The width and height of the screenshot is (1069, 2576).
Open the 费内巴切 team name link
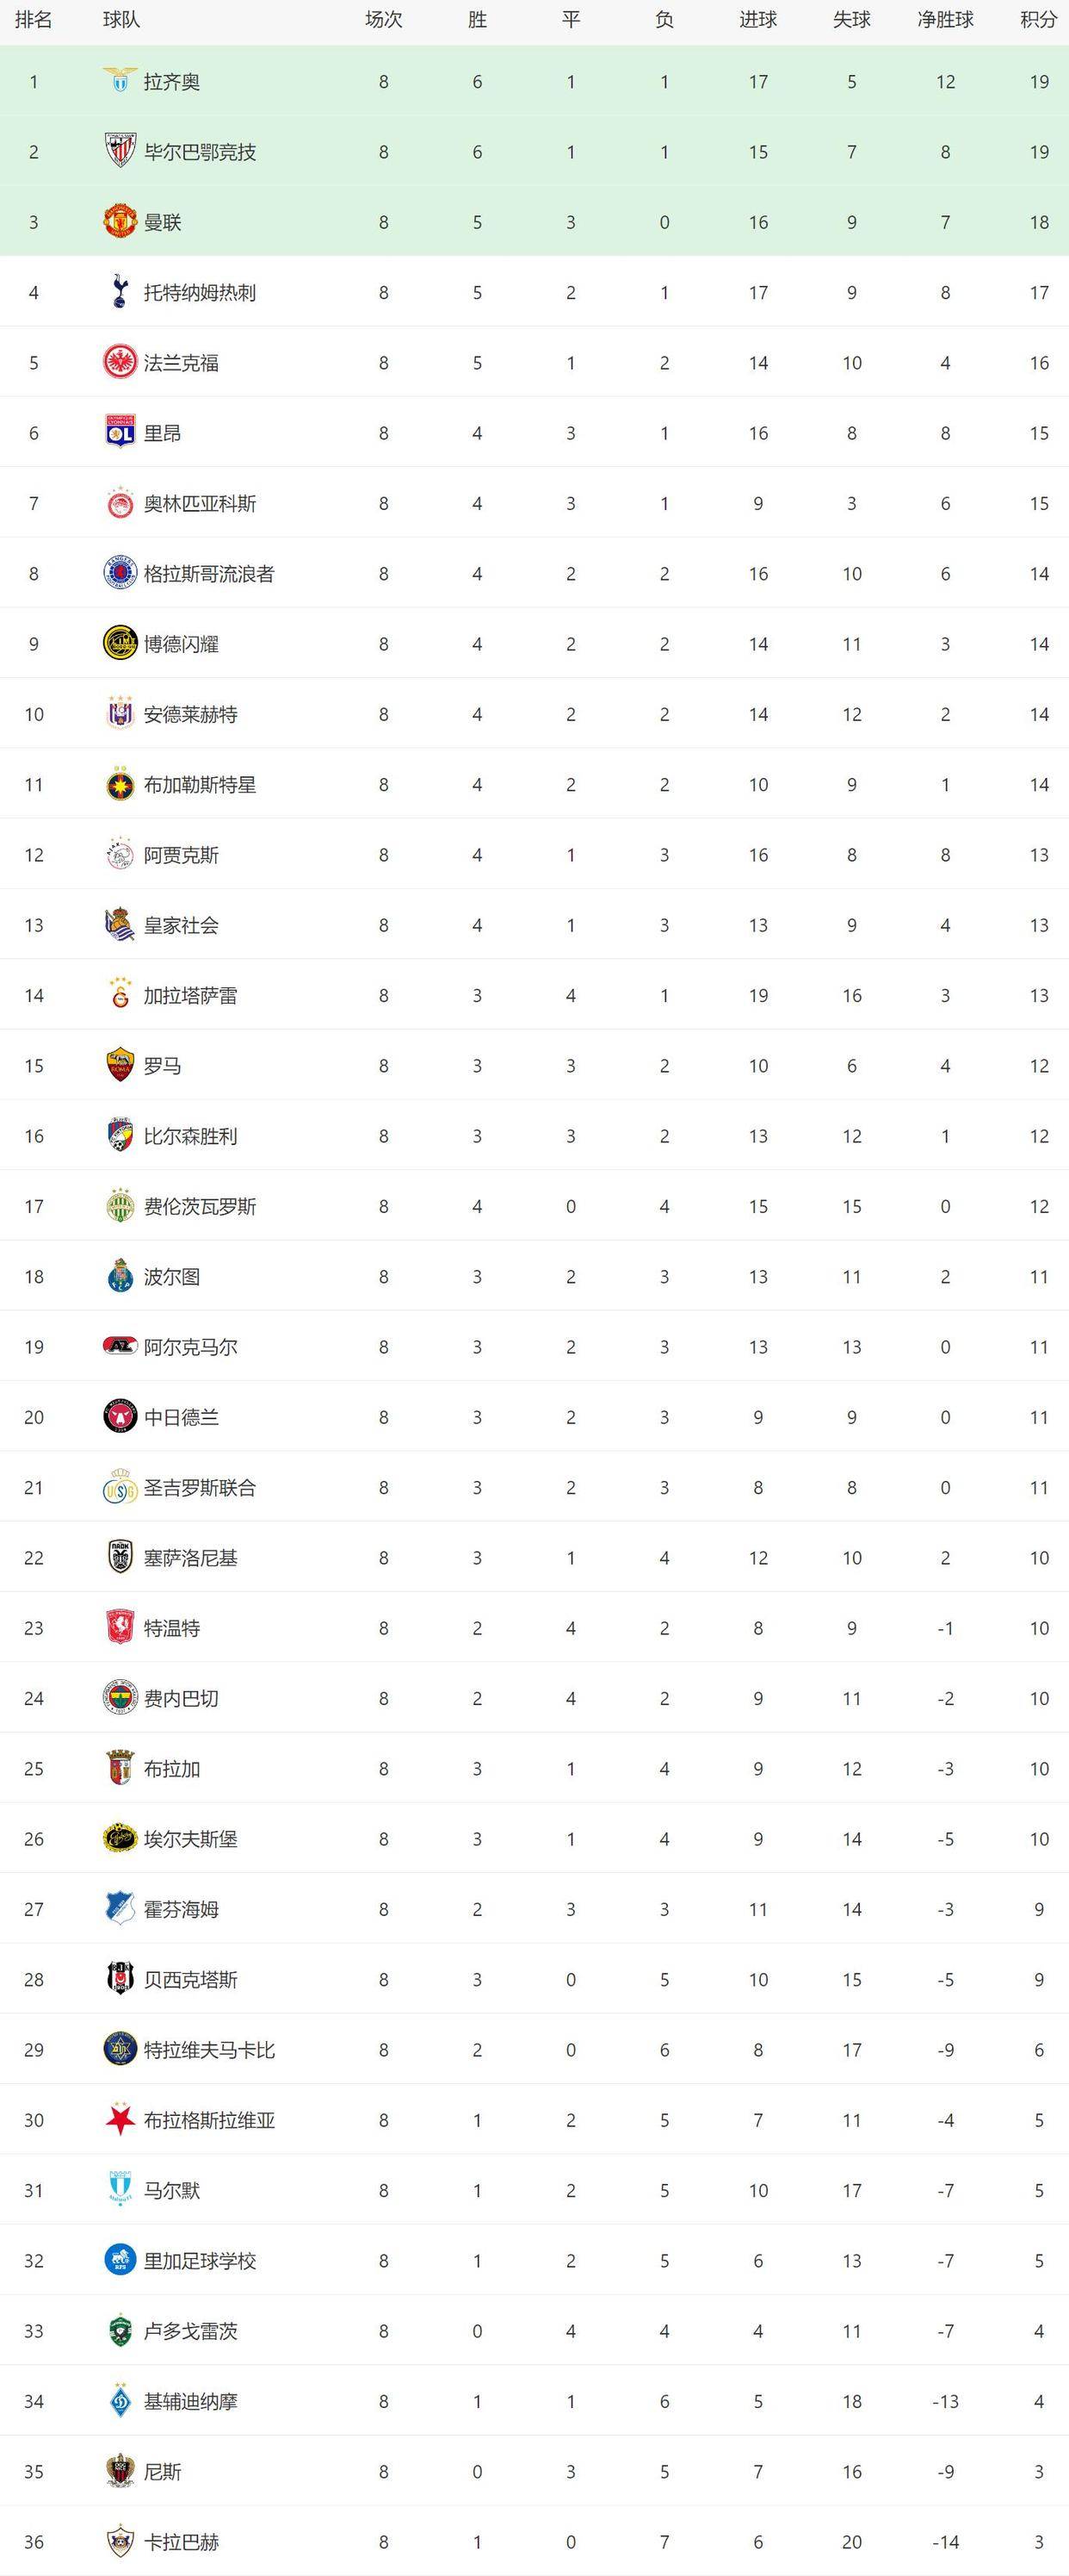pos(181,1698)
